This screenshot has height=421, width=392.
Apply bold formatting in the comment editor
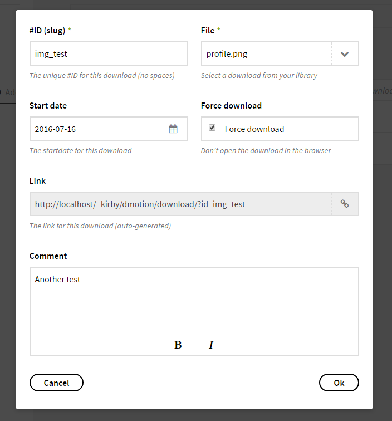[x=178, y=345]
